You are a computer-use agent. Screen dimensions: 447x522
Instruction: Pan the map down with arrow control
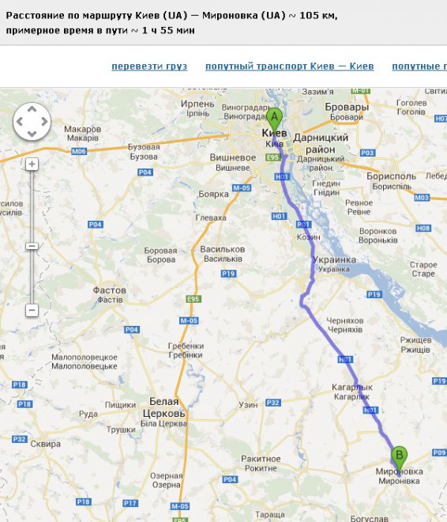click(x=32, y=134)
